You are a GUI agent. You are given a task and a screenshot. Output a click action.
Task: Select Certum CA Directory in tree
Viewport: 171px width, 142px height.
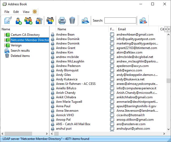coord(25,35)
